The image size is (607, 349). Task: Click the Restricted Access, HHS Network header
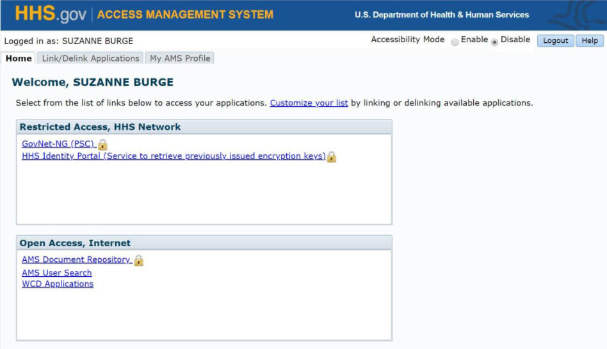tap(204, 127)
